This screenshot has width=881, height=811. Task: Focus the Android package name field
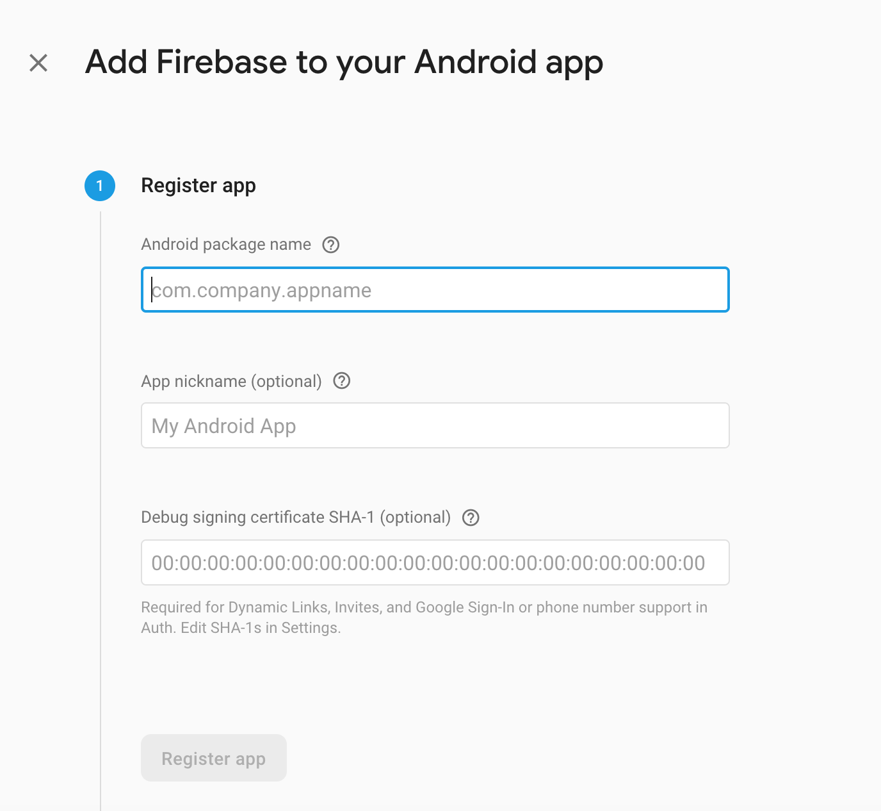coord(435,290)
